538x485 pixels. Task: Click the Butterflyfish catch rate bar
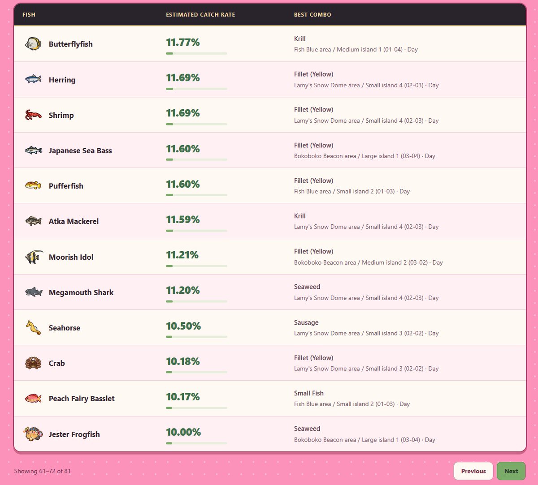tap(196, 53)
